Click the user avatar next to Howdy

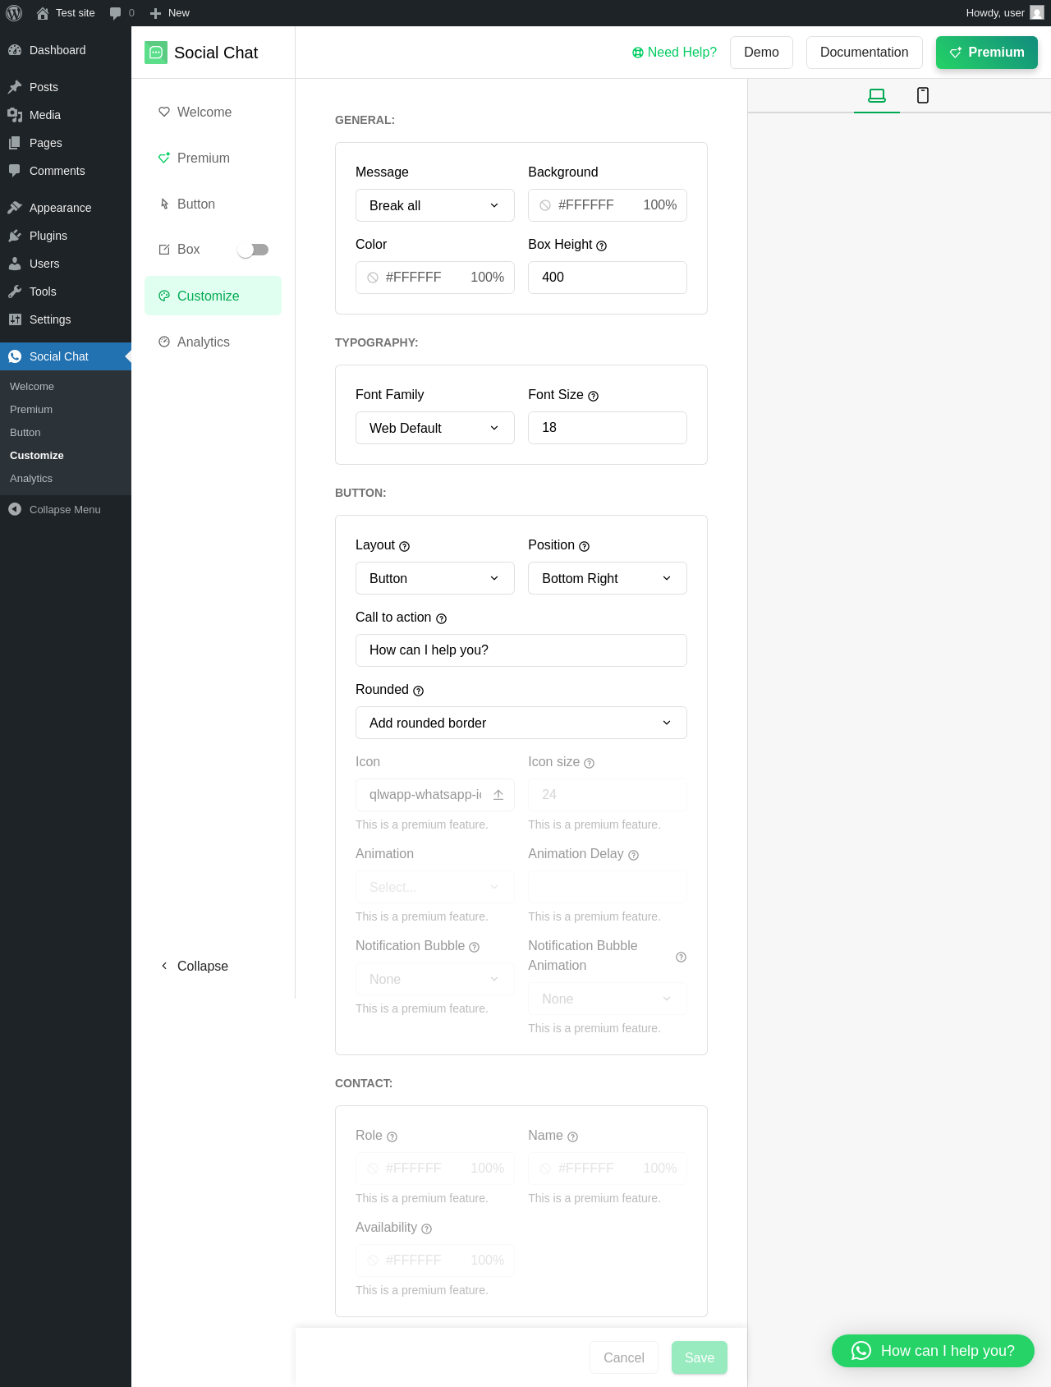pyautogui.click(x=1037, y=13)
